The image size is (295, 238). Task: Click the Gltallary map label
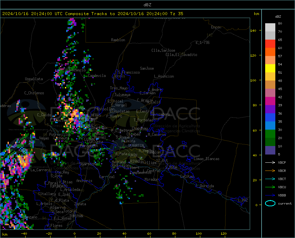point(47,194)
